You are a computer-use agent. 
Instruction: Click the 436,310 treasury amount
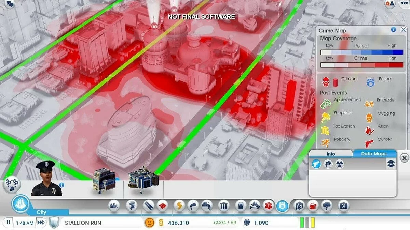point(178,223)
